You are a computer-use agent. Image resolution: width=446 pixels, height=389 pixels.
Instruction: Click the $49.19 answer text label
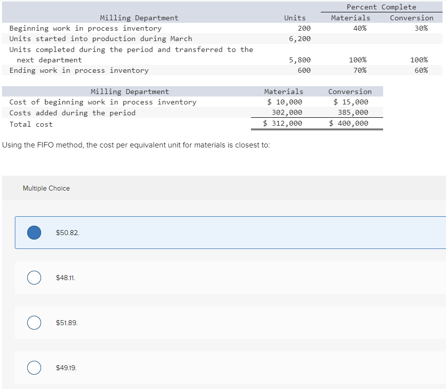click(x=66, y=367)
